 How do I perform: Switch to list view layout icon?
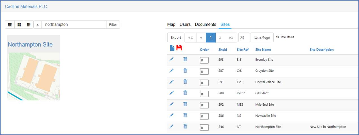(10, 25)
